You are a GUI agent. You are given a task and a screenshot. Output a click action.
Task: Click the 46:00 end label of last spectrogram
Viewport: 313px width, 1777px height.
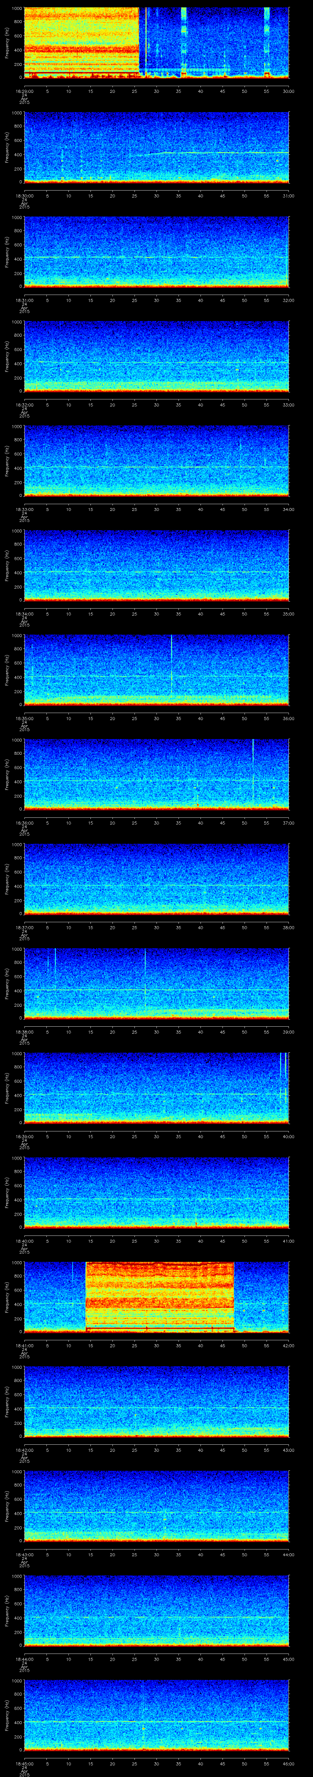click(289, 1763)
